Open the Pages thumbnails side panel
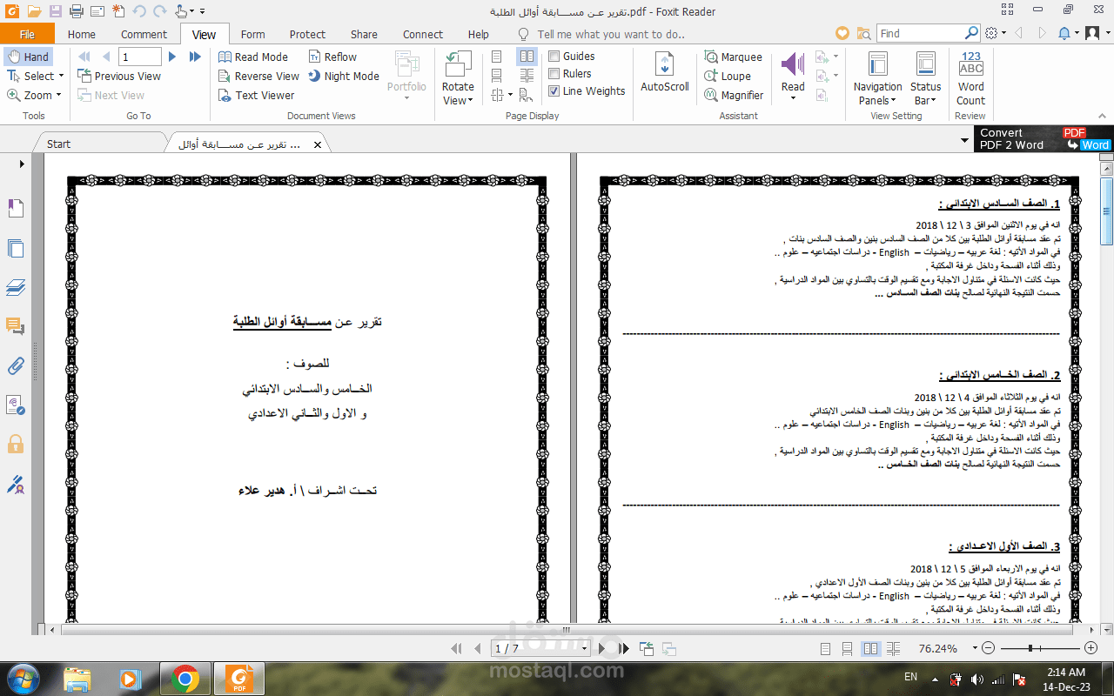1114x696 pixels. [15, 248]
